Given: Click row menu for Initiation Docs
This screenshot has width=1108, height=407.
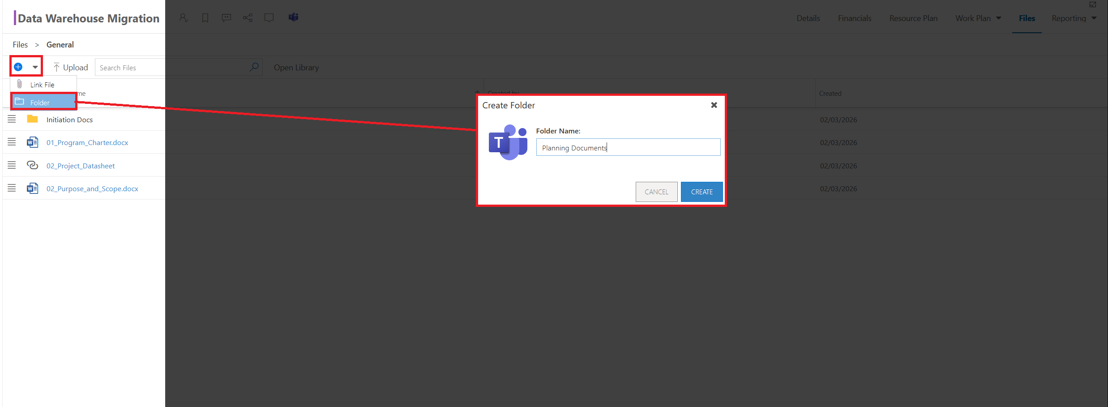Looking at the screenshot, I should (x=12, y=119).
